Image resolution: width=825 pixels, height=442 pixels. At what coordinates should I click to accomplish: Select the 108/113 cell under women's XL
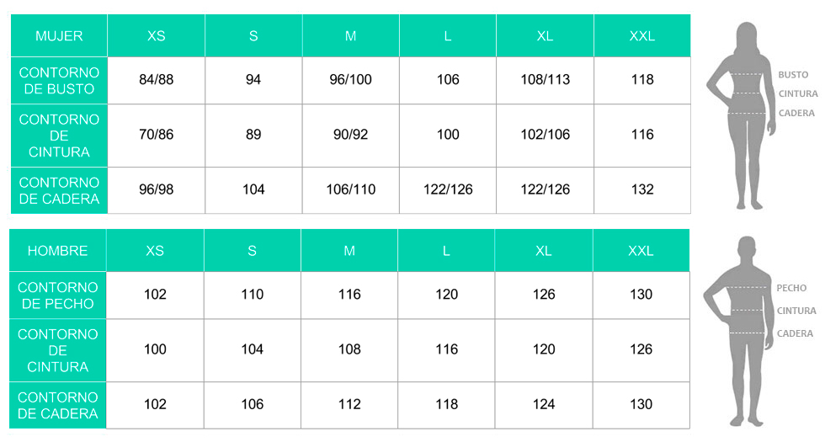coord(545,80)
